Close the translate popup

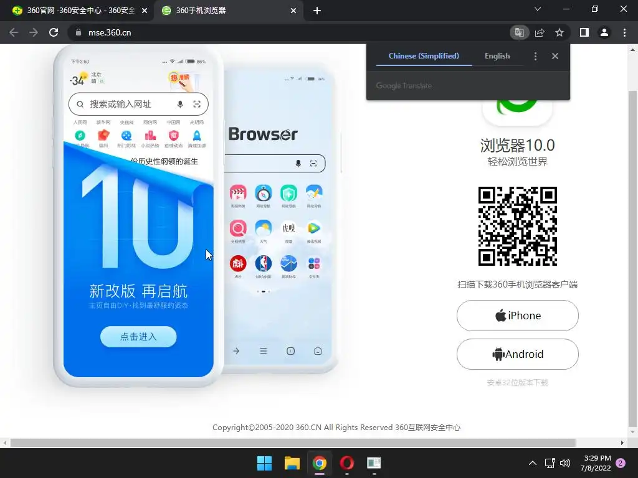pyautogui.click(x=555, y=56)
